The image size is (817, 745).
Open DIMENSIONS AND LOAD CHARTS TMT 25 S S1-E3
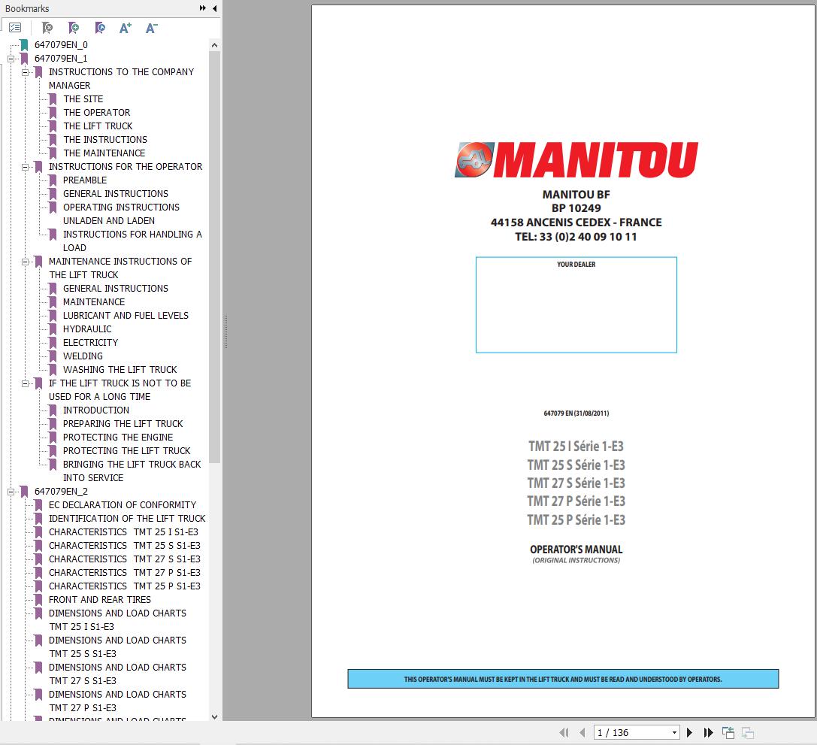pyautogui.click(x=117, y=647)
